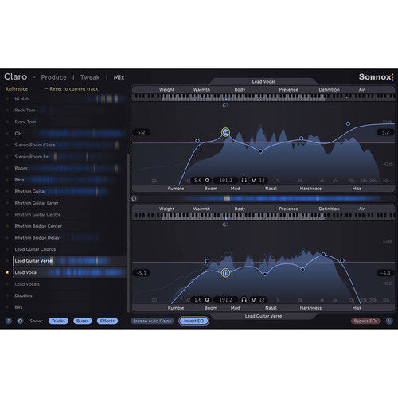The height and width of the screenshot is (398, 398).
Task: Click the headphones solo icon in Lead Vocal EQ
Action: click(x=244, y=181)
